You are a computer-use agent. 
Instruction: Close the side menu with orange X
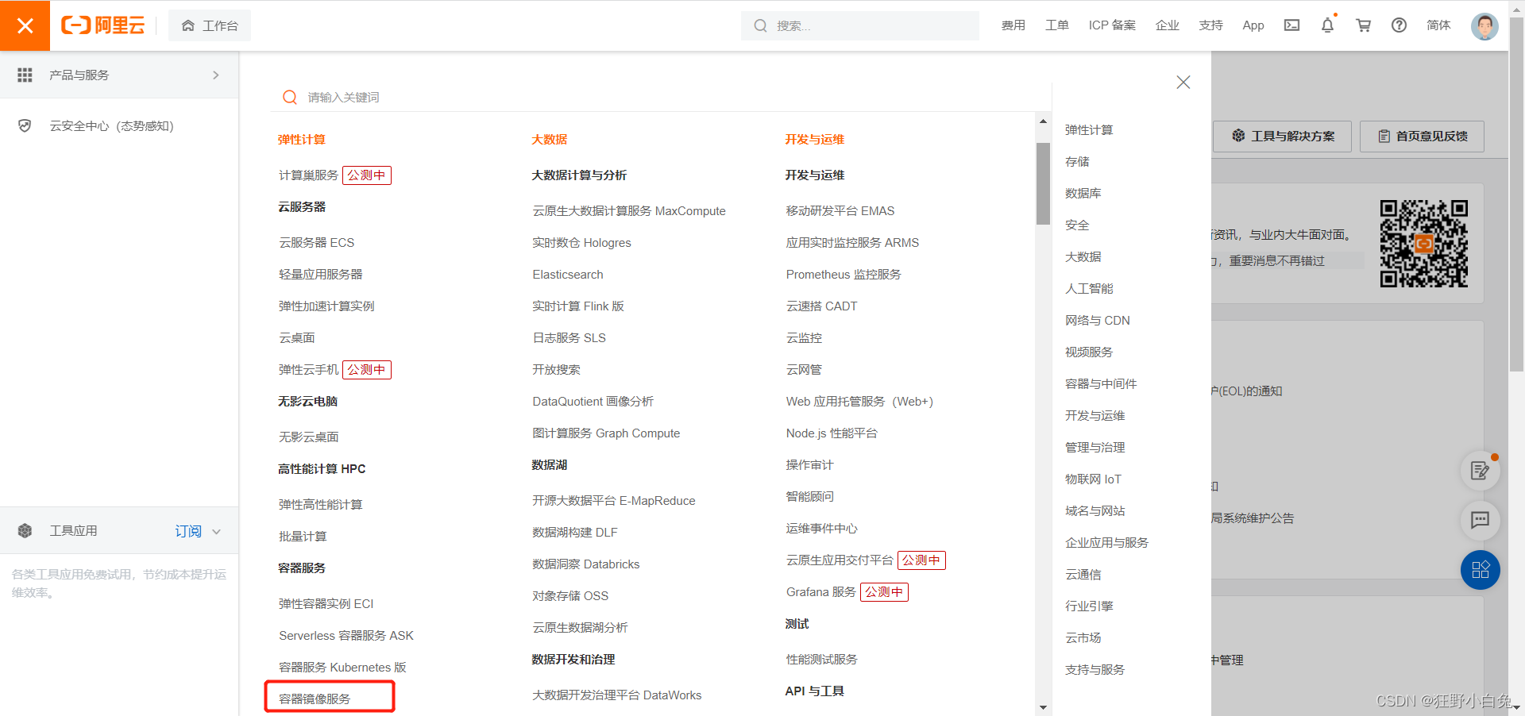point(25,25)
